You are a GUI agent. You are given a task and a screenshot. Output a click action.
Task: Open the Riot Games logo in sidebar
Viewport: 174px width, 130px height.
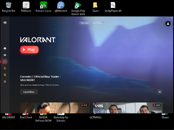point(5,23)
